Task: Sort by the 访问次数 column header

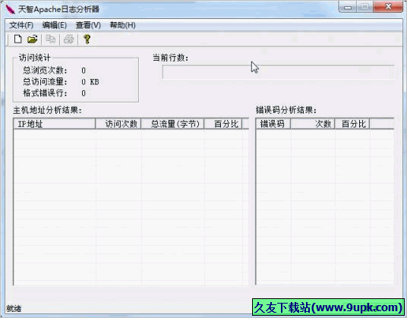Action: (118, 124)
